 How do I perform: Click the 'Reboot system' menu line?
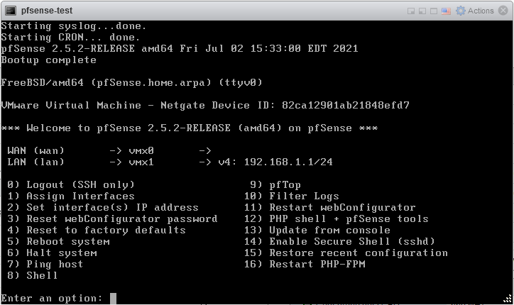point(58,241)
